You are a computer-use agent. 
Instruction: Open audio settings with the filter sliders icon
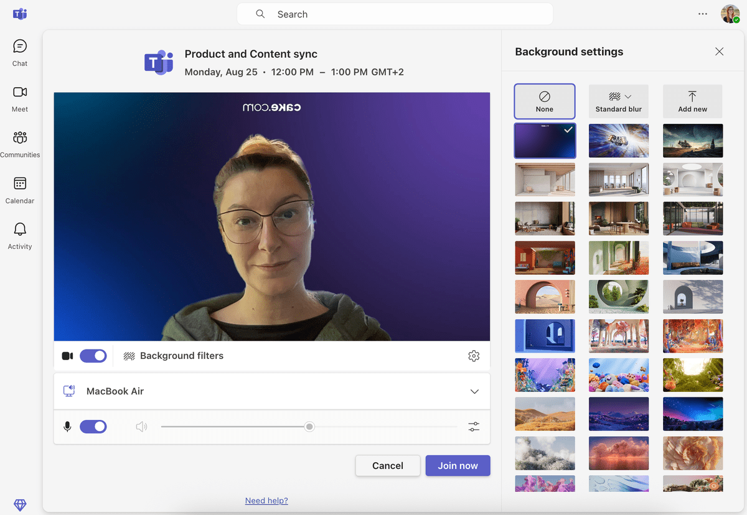474,427
